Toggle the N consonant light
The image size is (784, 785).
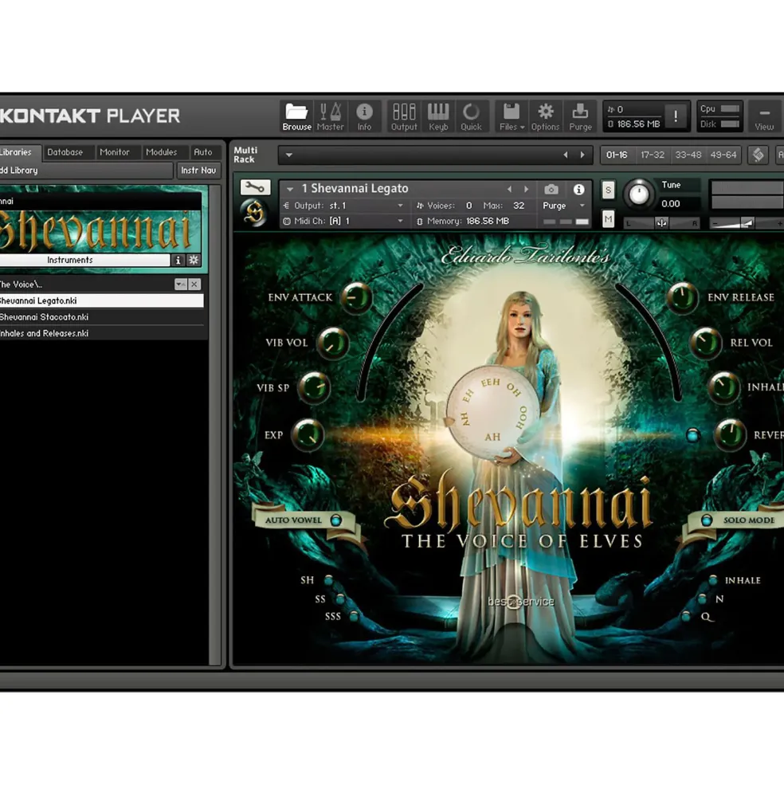click(x=703, y=599)
